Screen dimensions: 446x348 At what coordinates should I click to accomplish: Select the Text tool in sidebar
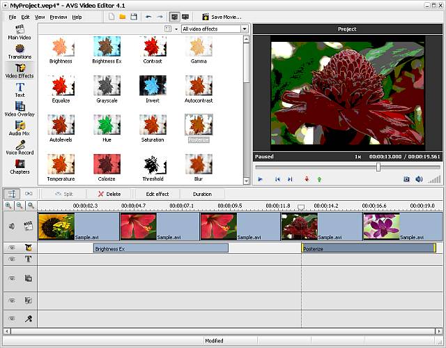click(x=20, y=90)
